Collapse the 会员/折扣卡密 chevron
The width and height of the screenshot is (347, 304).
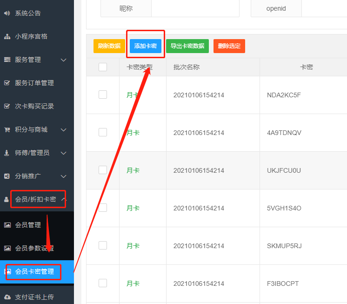(x=64, y=199)
